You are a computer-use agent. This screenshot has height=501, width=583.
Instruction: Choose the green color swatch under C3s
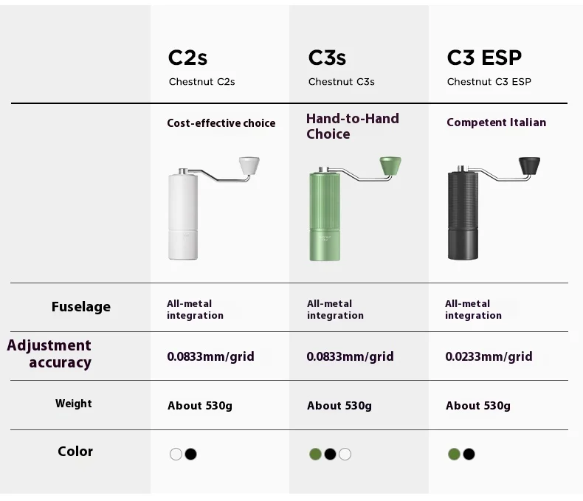315,454
